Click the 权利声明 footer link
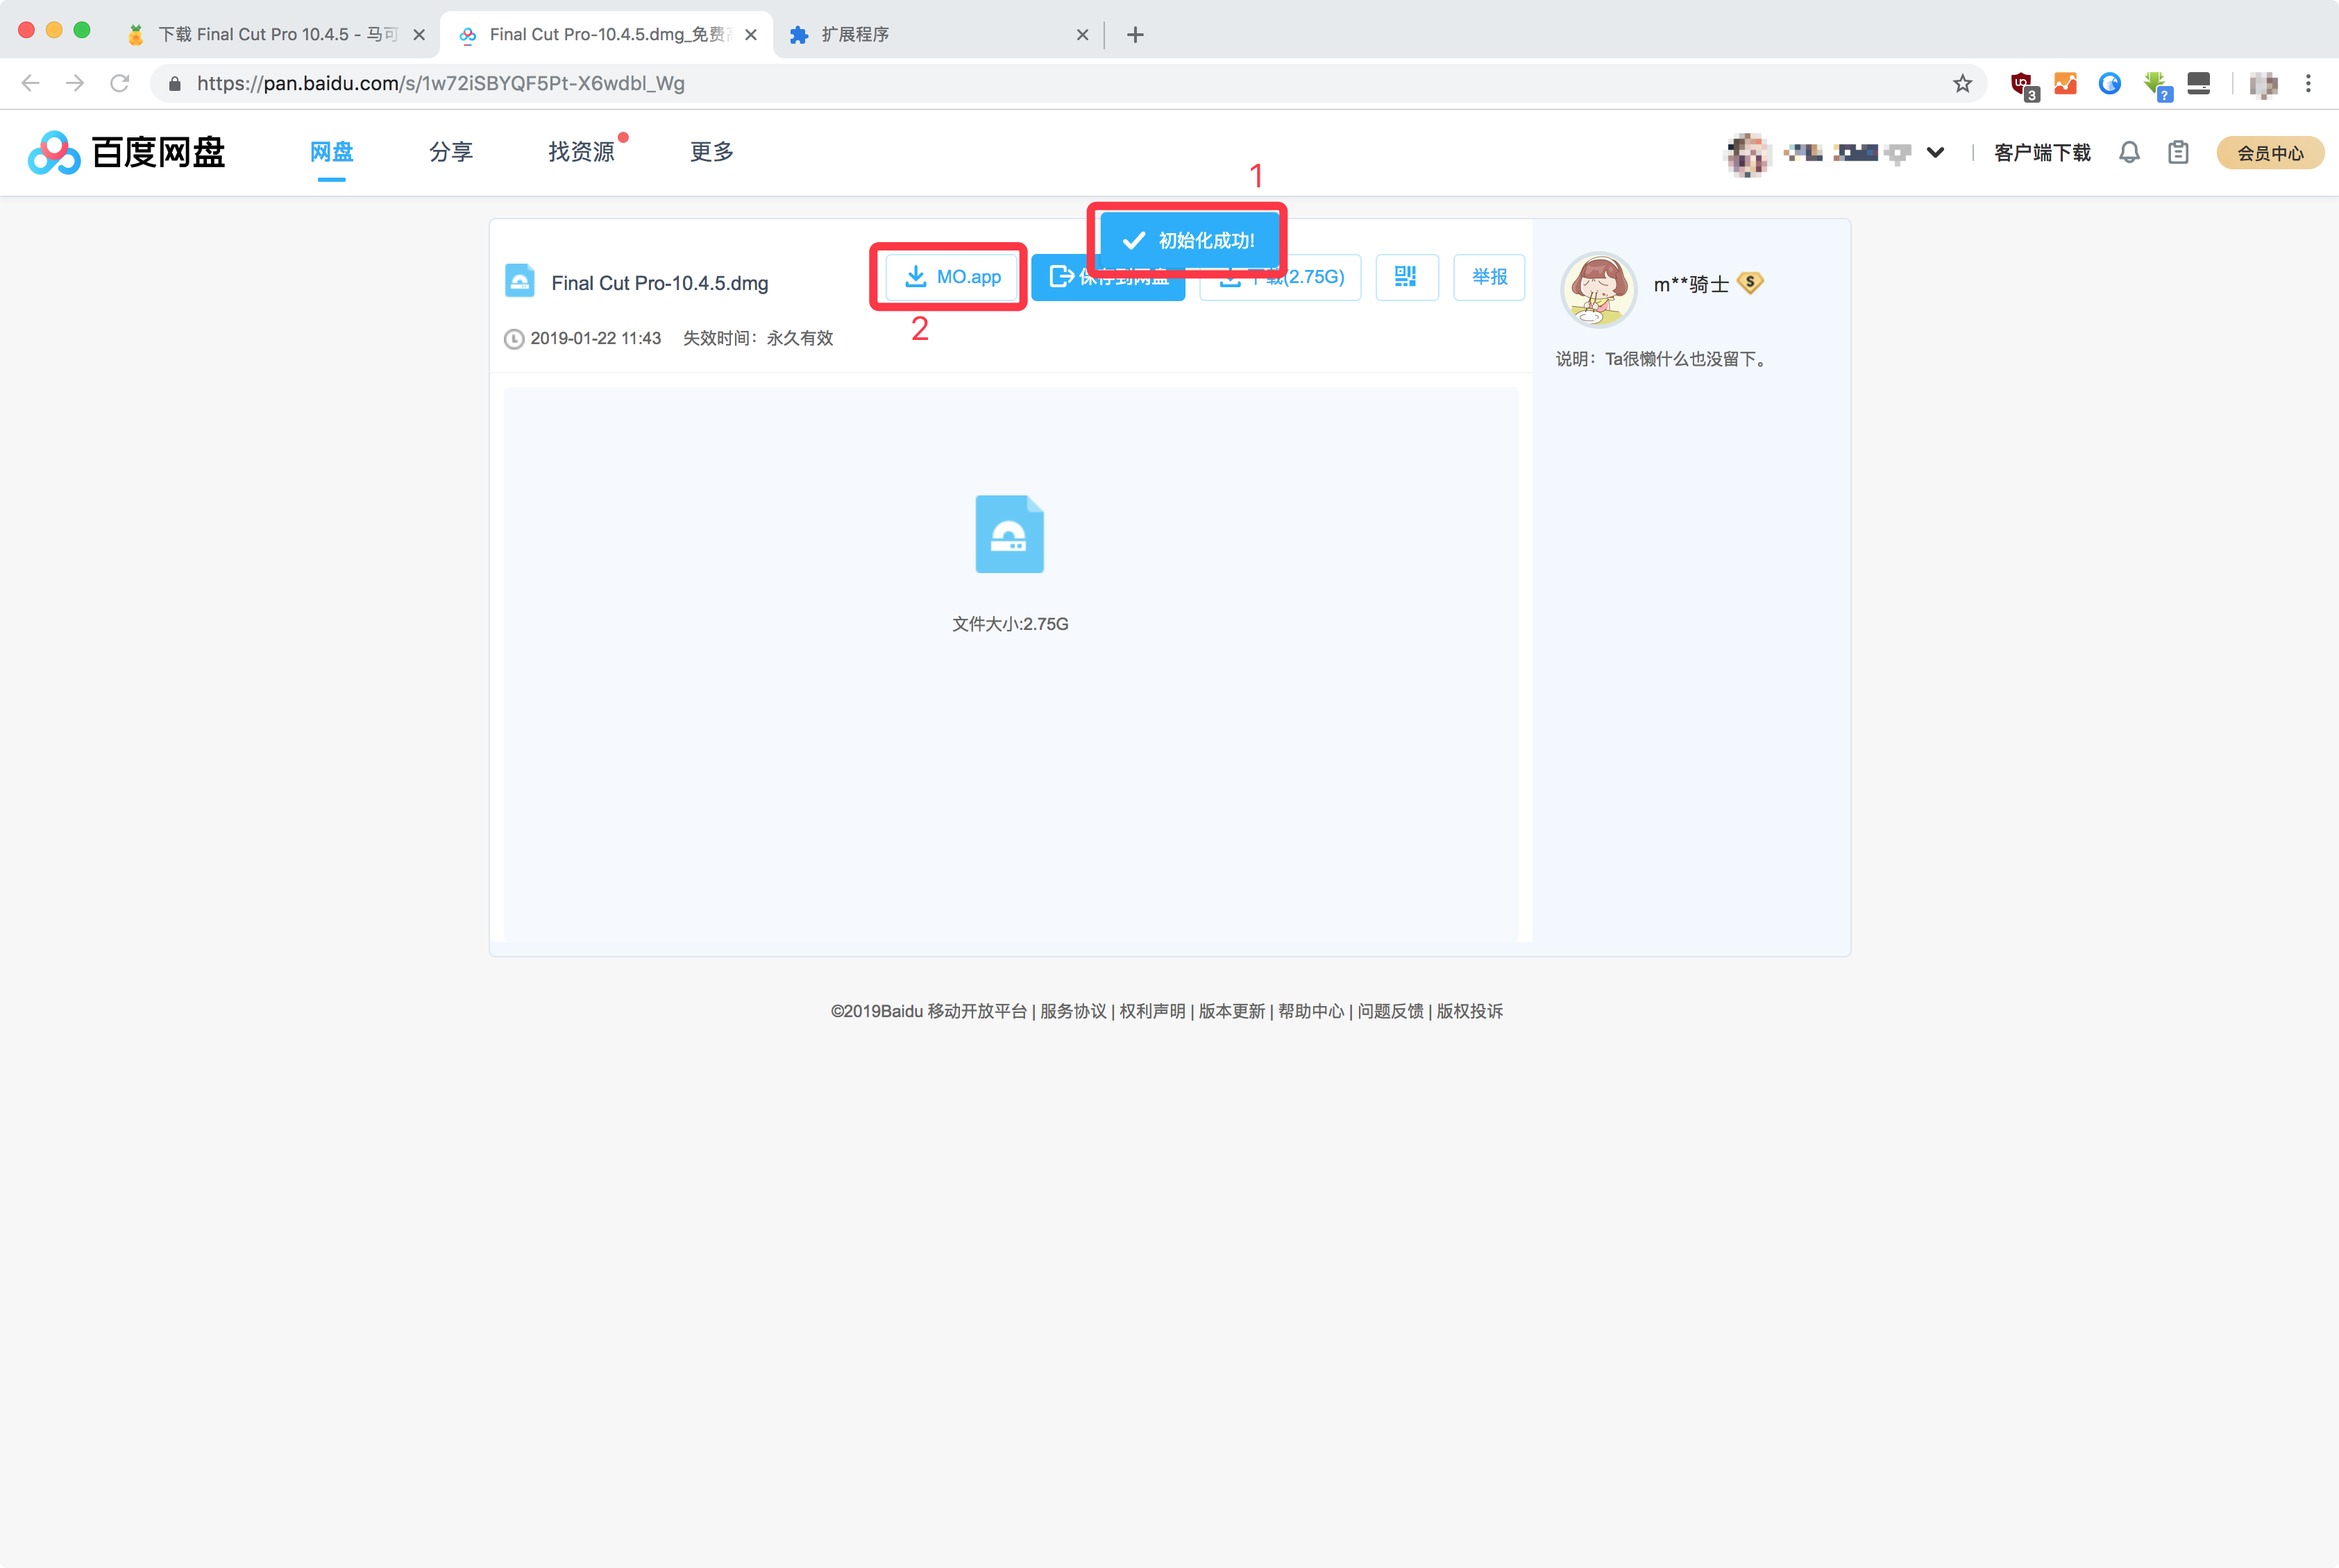 (1151, 1011)
